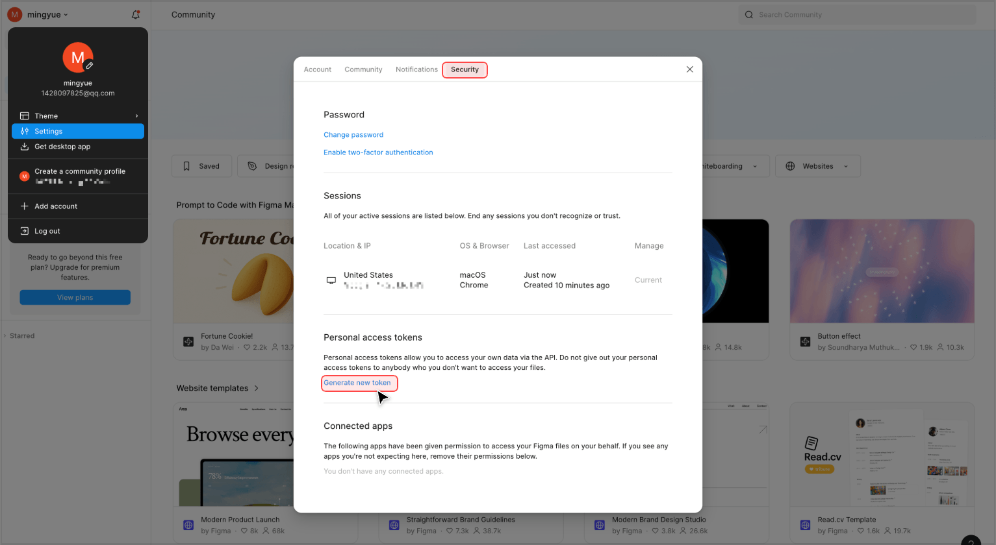Image resolution: width=996 pixels, height=545 pixels.
Task: Choose Log out menu item
Action: 78,231
